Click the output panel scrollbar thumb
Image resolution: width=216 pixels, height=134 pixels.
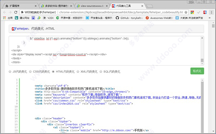(x=202, y=107)
